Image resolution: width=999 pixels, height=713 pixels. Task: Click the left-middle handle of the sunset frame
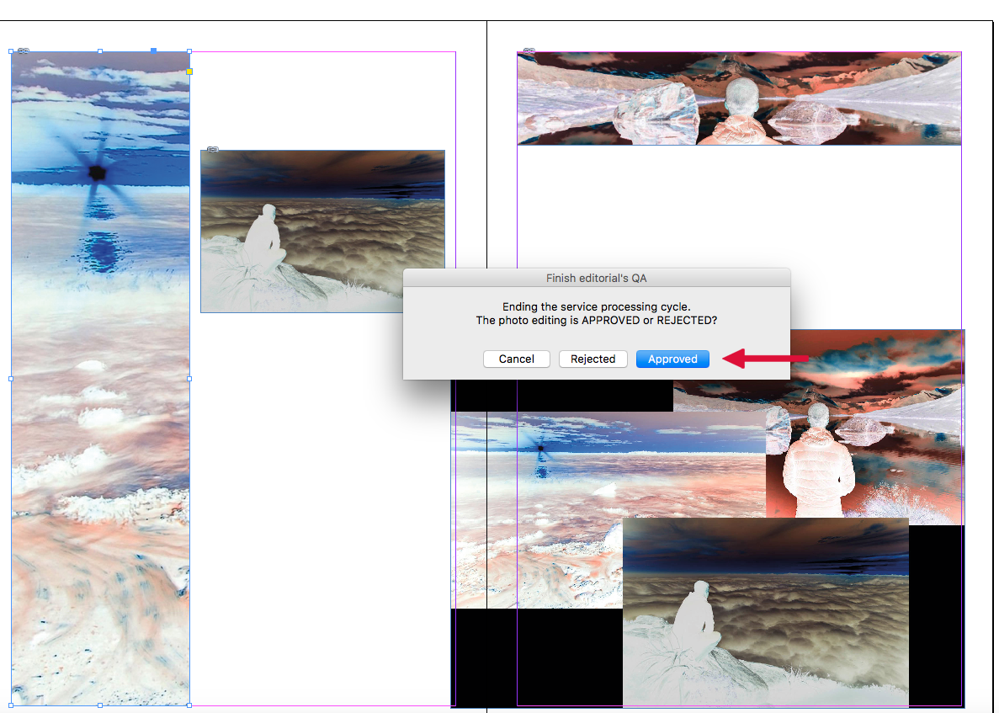[x=11, y=379]
